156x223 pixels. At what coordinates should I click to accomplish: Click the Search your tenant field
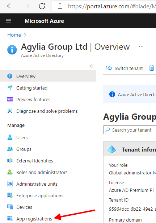coord(130,130)
